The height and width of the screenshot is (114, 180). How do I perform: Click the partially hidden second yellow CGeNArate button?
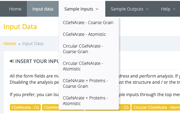(51, 107)
